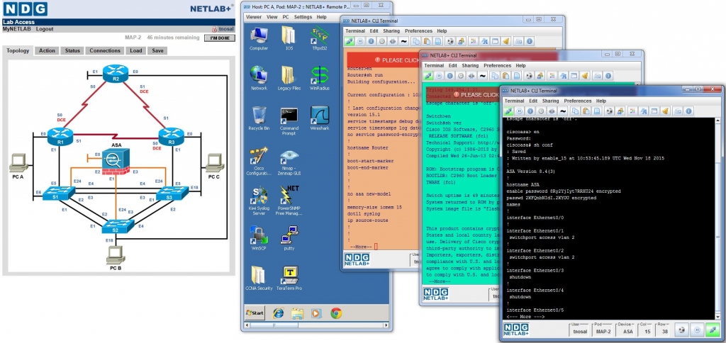Click connect icon in ASA terminal toolbar
This screenshot has width=726, height=343.
tap(509, 111)
